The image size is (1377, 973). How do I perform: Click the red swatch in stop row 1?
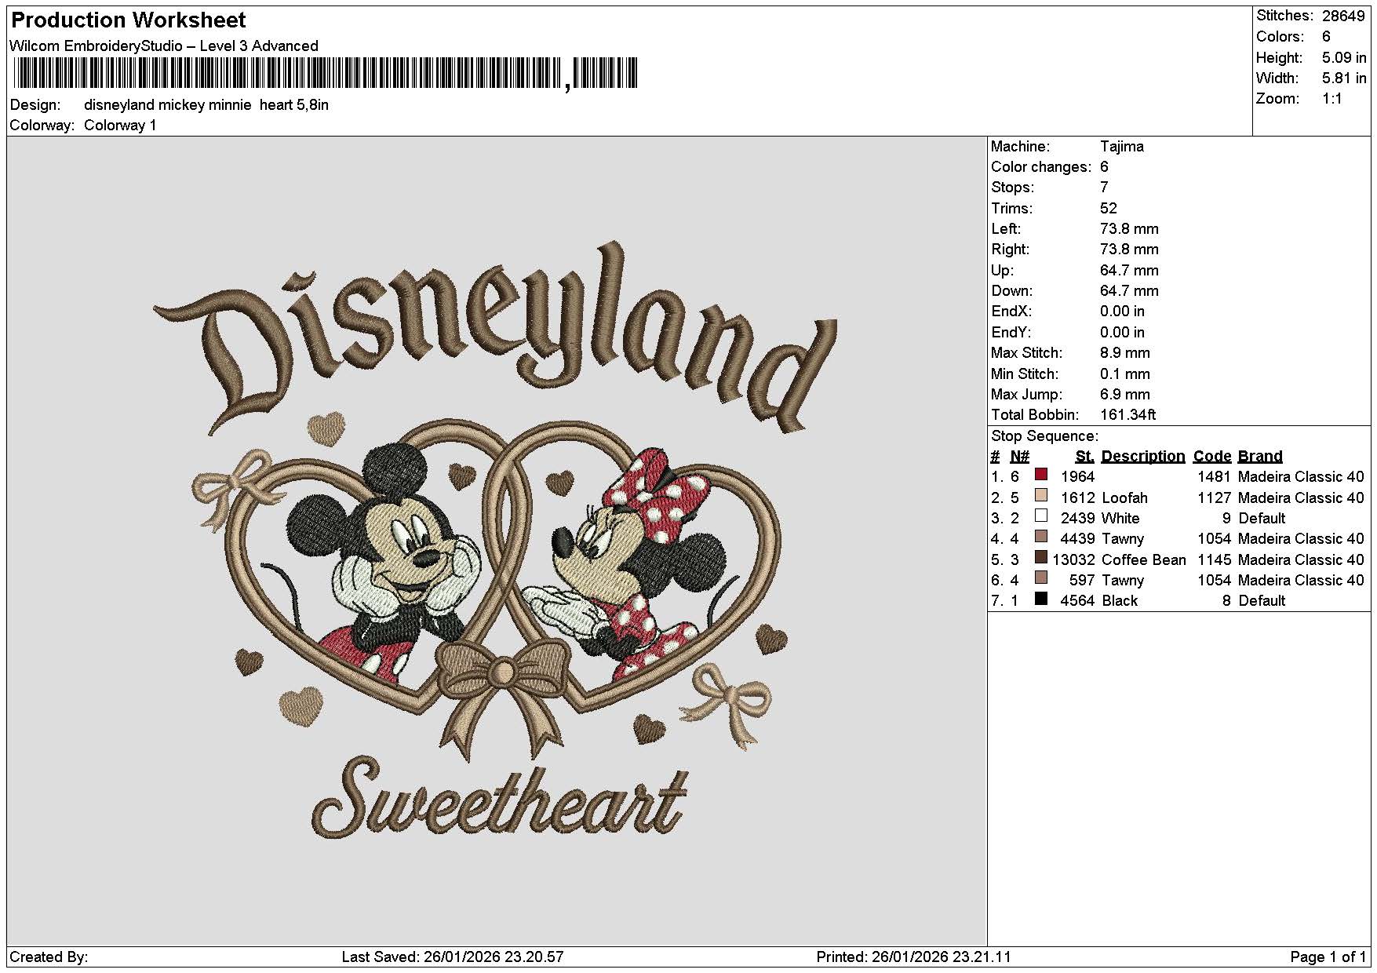point(1041,475)
